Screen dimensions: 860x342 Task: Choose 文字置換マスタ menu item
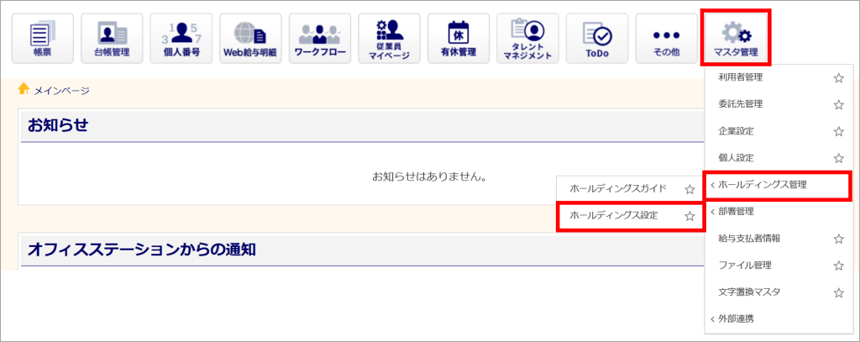[x=749, y=292]
